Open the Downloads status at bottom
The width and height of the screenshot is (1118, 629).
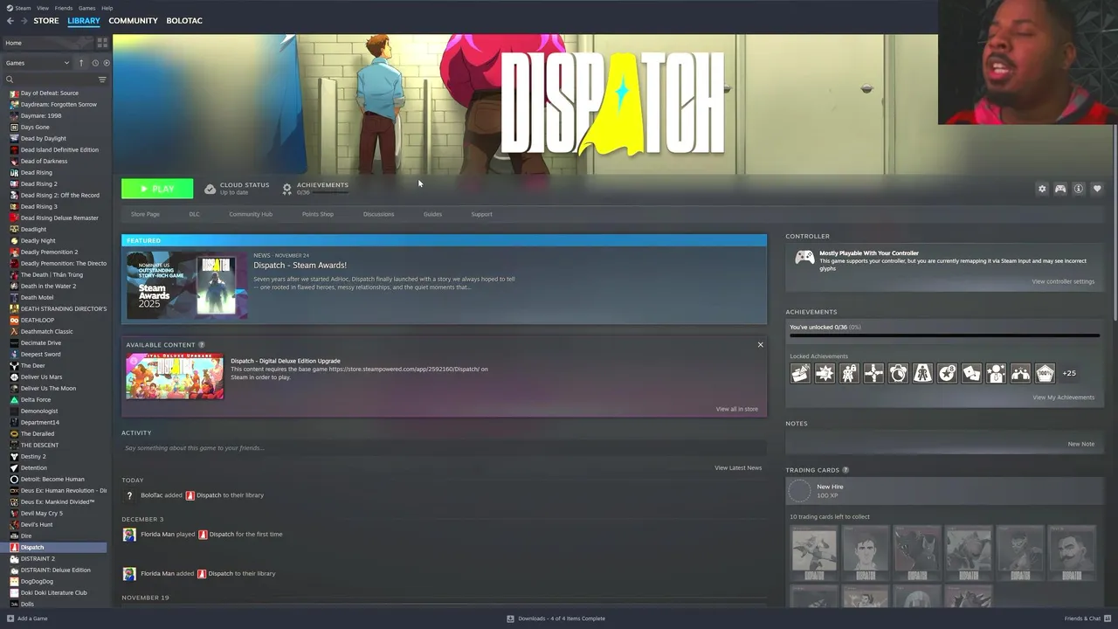click(556, 619)
